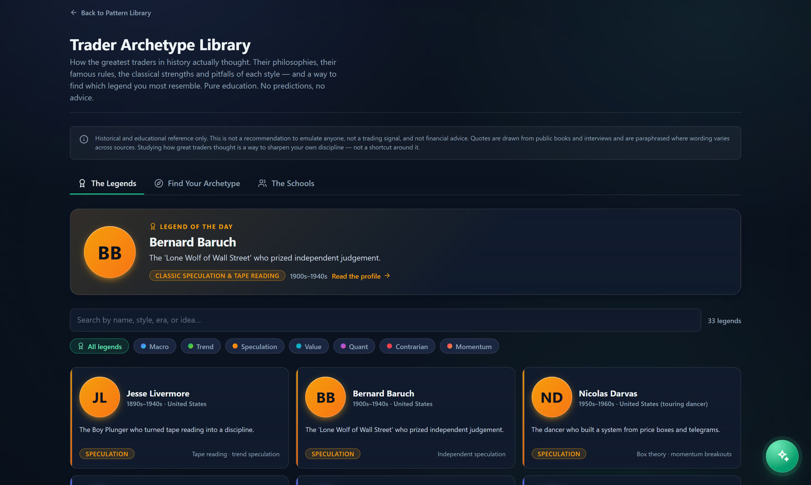
Task: Click the Speculation badge on Jesse Livermore card
Action: 107,454
